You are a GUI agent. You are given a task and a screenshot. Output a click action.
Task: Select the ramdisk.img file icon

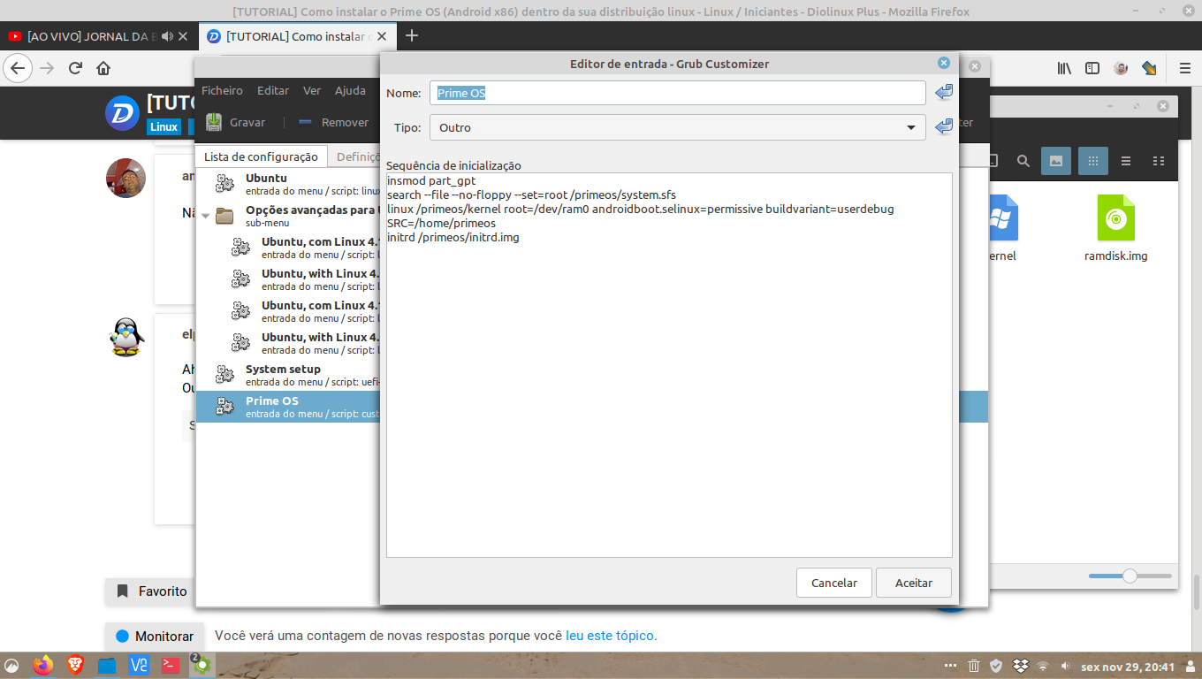tap(1115, 218)
